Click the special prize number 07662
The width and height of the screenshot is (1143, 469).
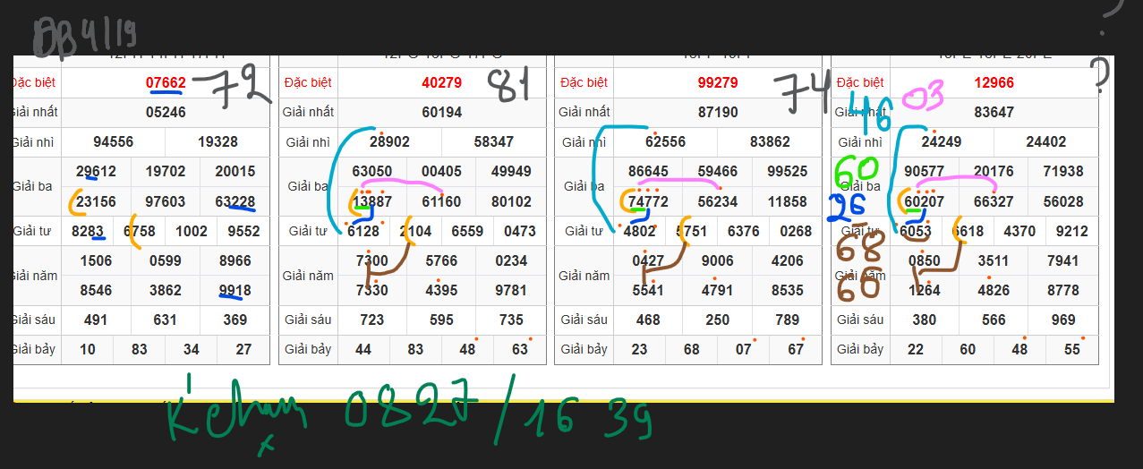tap(166, 83)
